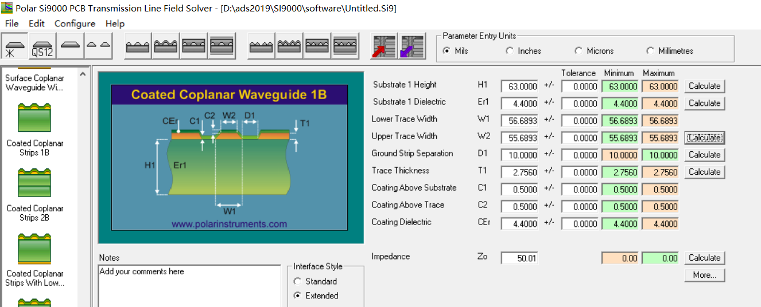Click the red arrow export icon

[385, 47]
